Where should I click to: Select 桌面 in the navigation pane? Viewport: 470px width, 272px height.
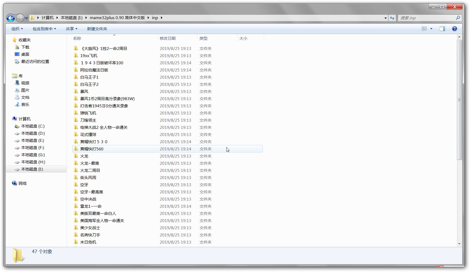point(25,54)
